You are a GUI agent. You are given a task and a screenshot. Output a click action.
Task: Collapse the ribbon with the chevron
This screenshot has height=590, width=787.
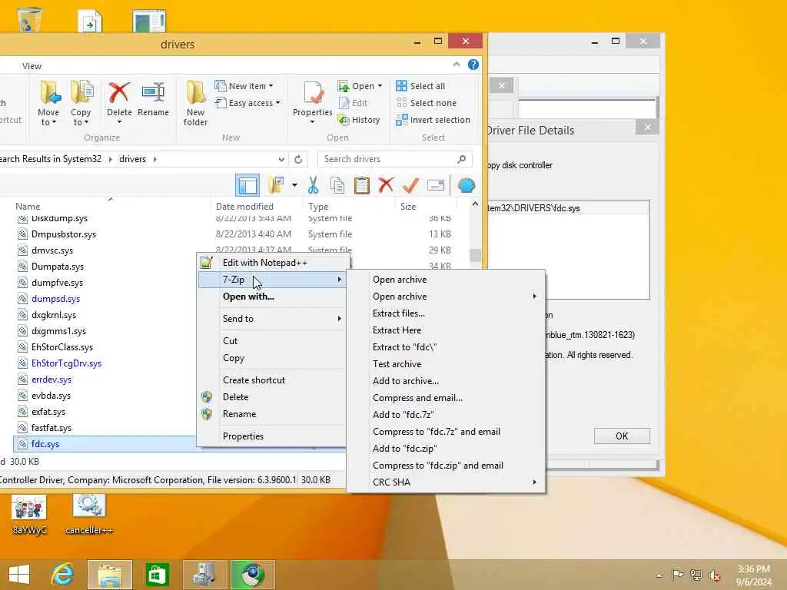[x=457, y=65]
